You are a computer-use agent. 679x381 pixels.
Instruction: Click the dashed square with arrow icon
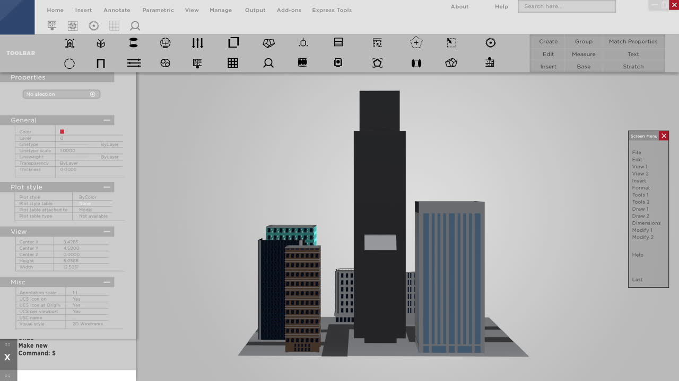pyautogui.click(x=451, y=43)
